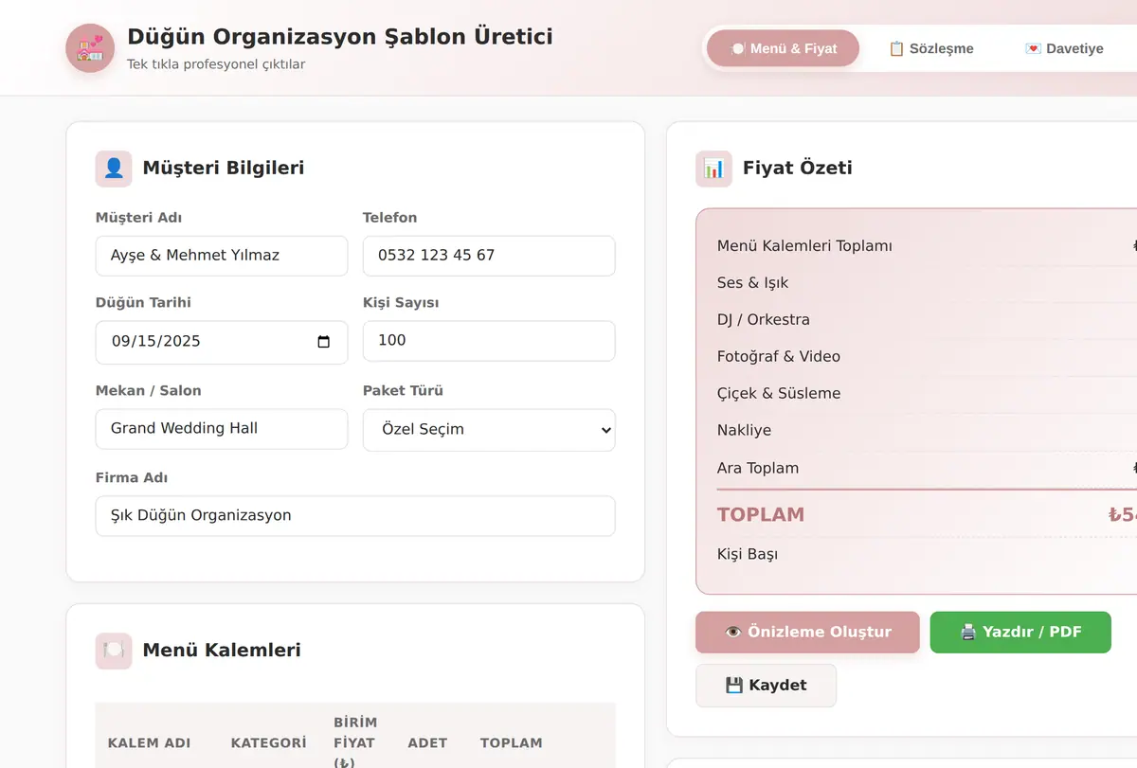The width and height of the screenshot is (1137, 768).
Task: Click the table's TOPLAM column header
Action: 511,743
